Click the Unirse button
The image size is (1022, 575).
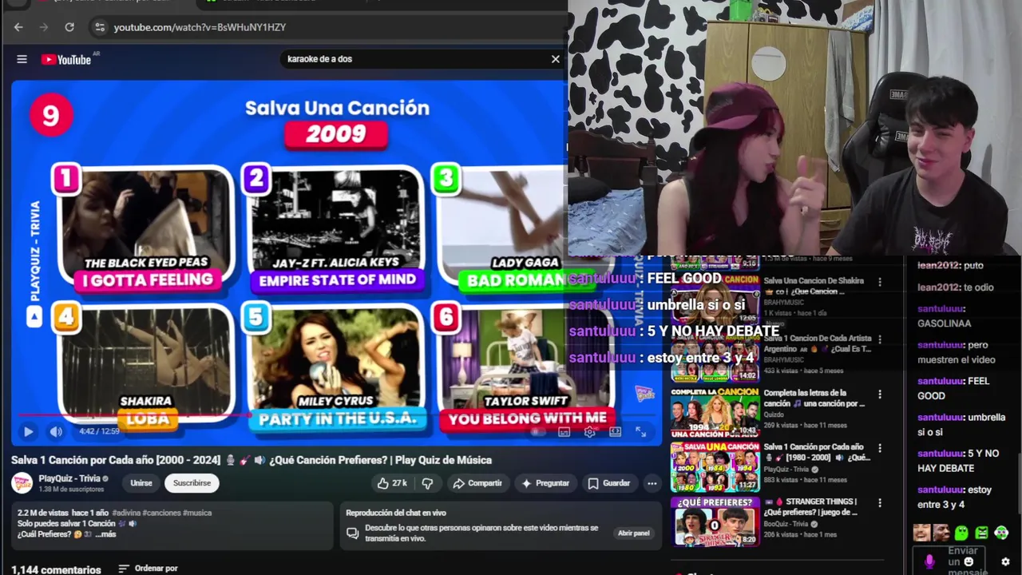point(141,483)
